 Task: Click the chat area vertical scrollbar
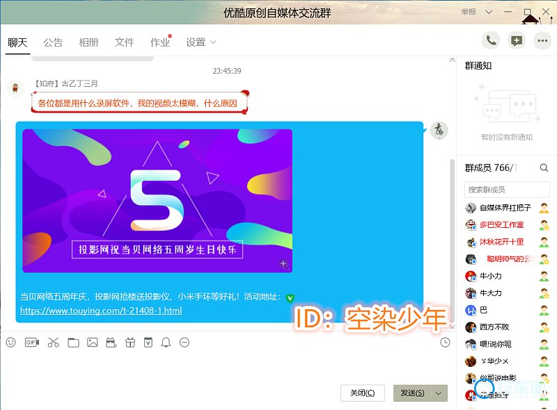coord(452,241)
